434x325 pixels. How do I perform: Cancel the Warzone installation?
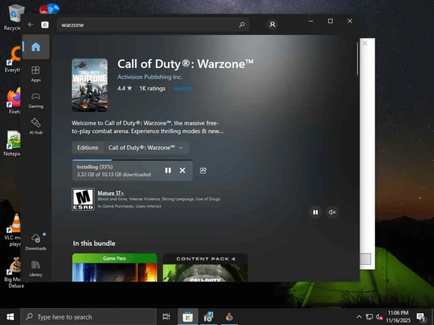[182, 171]
